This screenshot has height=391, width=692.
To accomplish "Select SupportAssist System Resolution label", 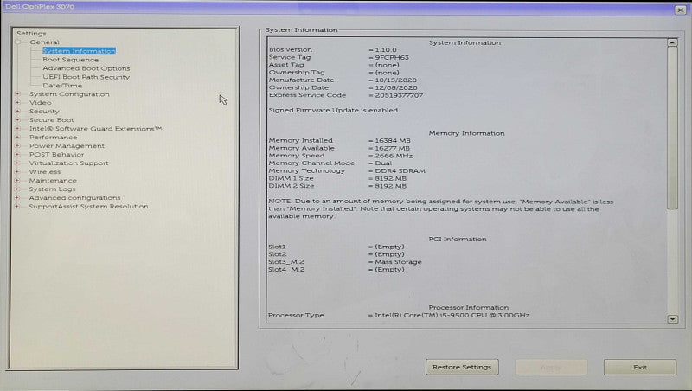I will [88, 207].
